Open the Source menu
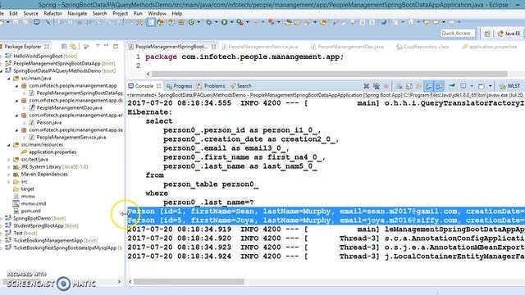 [30, 13]
